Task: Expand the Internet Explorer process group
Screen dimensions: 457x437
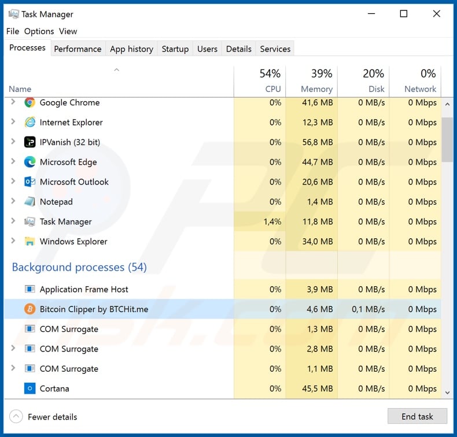Action: click(13, 122)
